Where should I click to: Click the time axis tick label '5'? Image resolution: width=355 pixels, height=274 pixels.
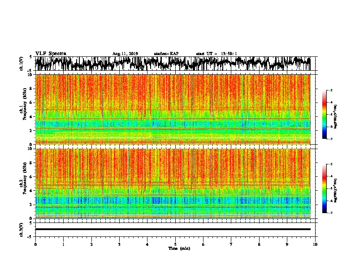[175, 244]
